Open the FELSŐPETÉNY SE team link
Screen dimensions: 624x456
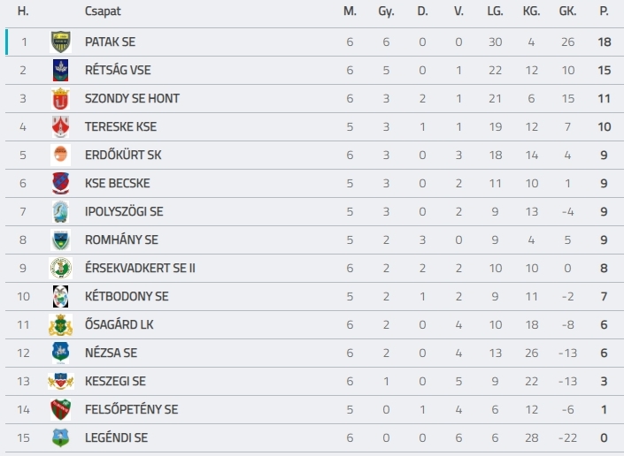coord(131,409)
